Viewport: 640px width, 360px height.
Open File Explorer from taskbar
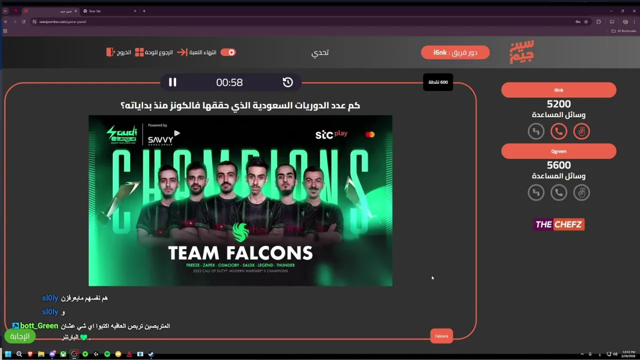[41, 354]
